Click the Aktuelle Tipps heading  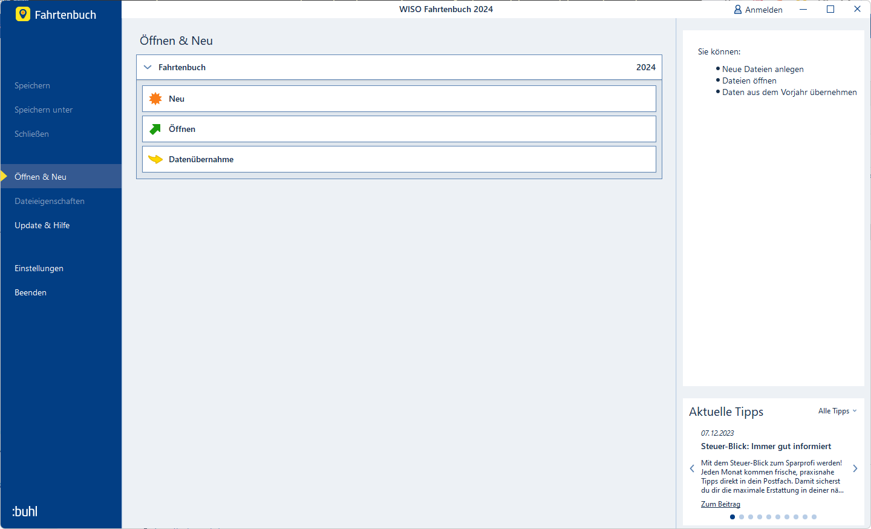[x=726, y=412]
